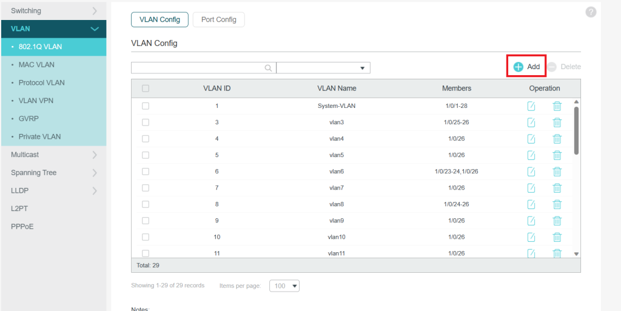Viewport: 621px width, 311px height.
Task: Edit the vlan4 entry
Action: point(531,139)
